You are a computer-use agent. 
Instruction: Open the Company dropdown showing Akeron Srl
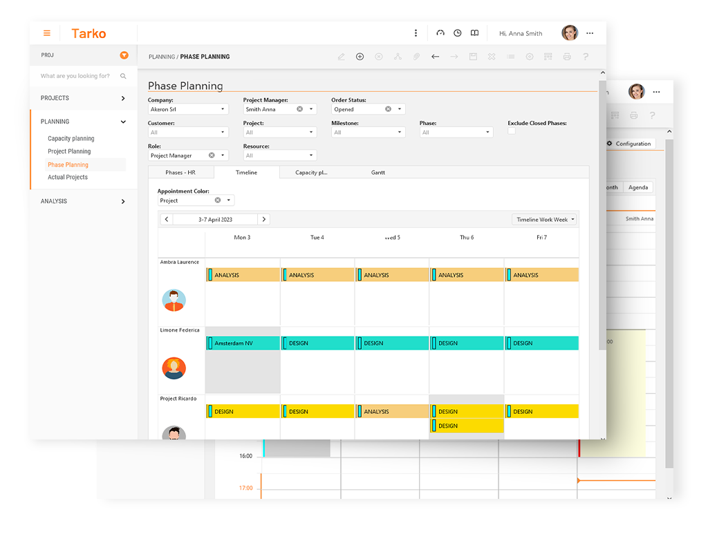[223, 109]
